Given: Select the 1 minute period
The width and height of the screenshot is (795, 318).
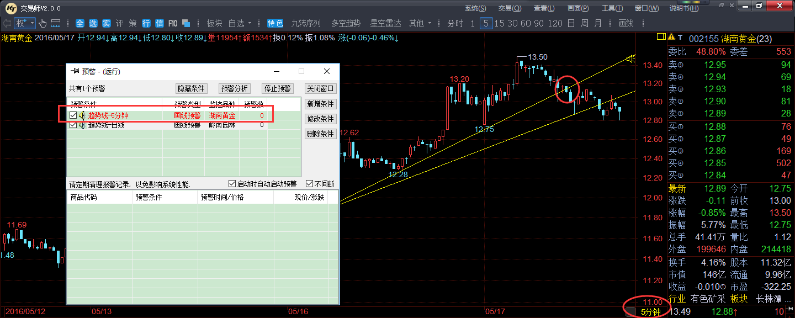Looking at the screenshot, I should pos(473,23).
